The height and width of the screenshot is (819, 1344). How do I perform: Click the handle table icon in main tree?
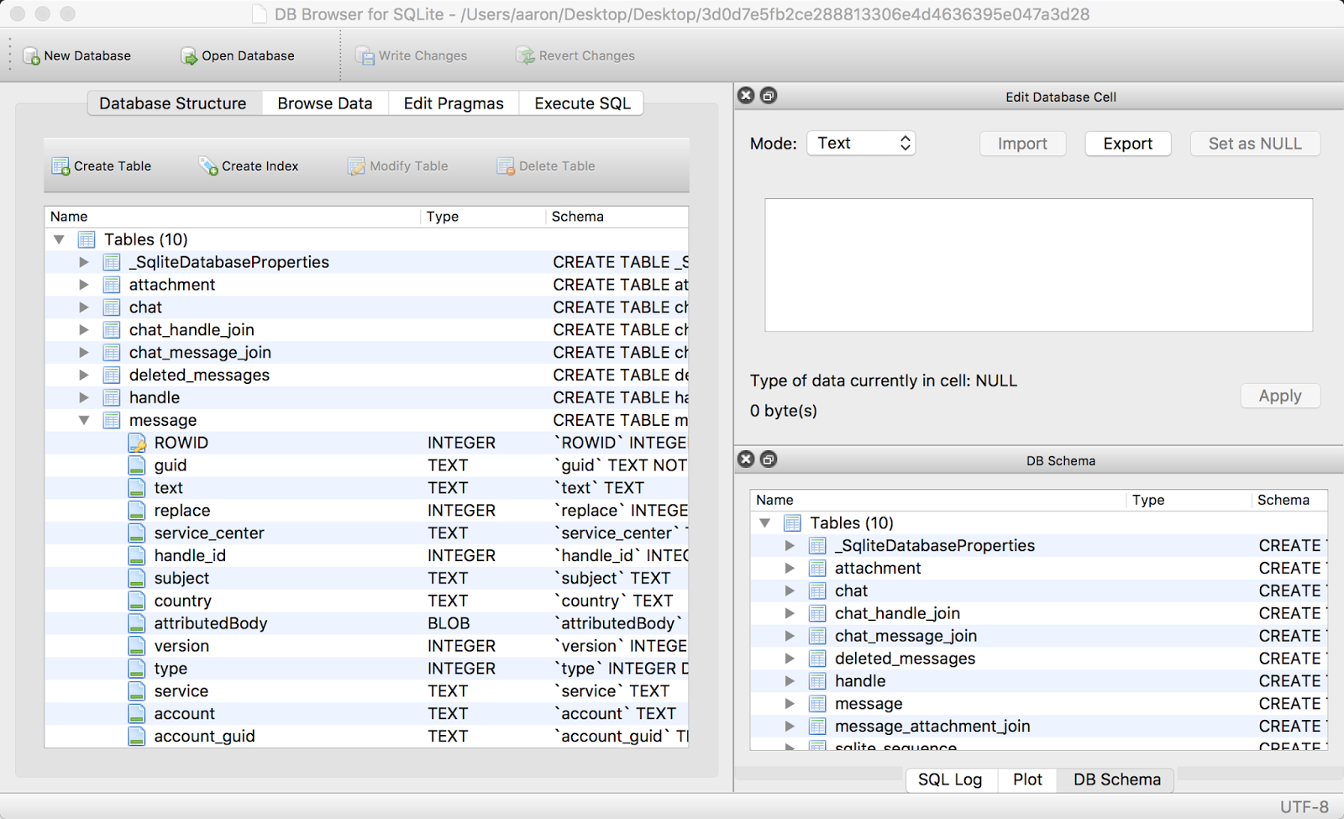point(112,397)
